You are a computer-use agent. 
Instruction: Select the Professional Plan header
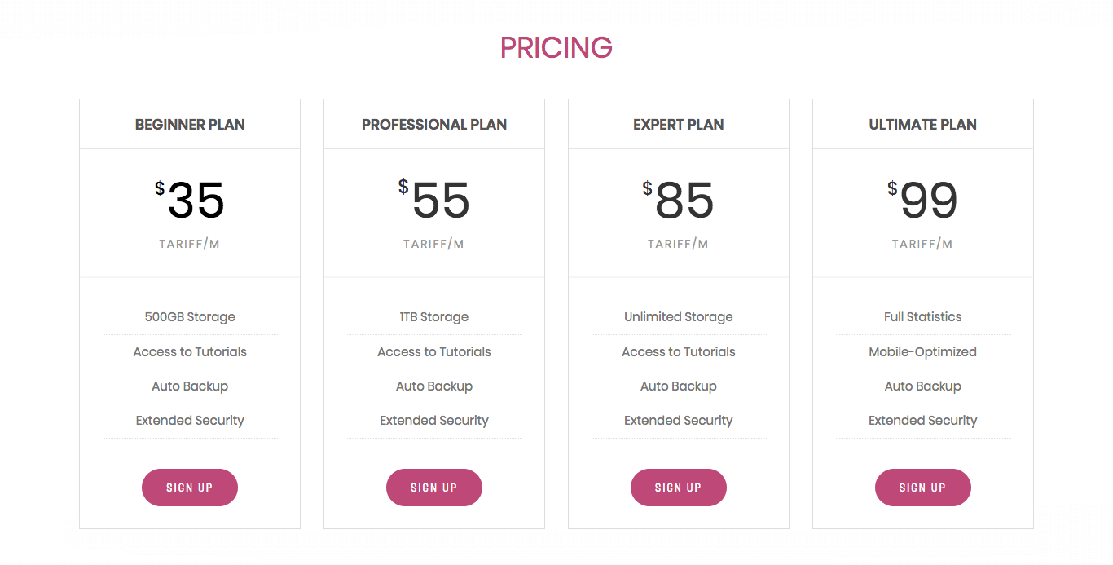coord(434,125)
